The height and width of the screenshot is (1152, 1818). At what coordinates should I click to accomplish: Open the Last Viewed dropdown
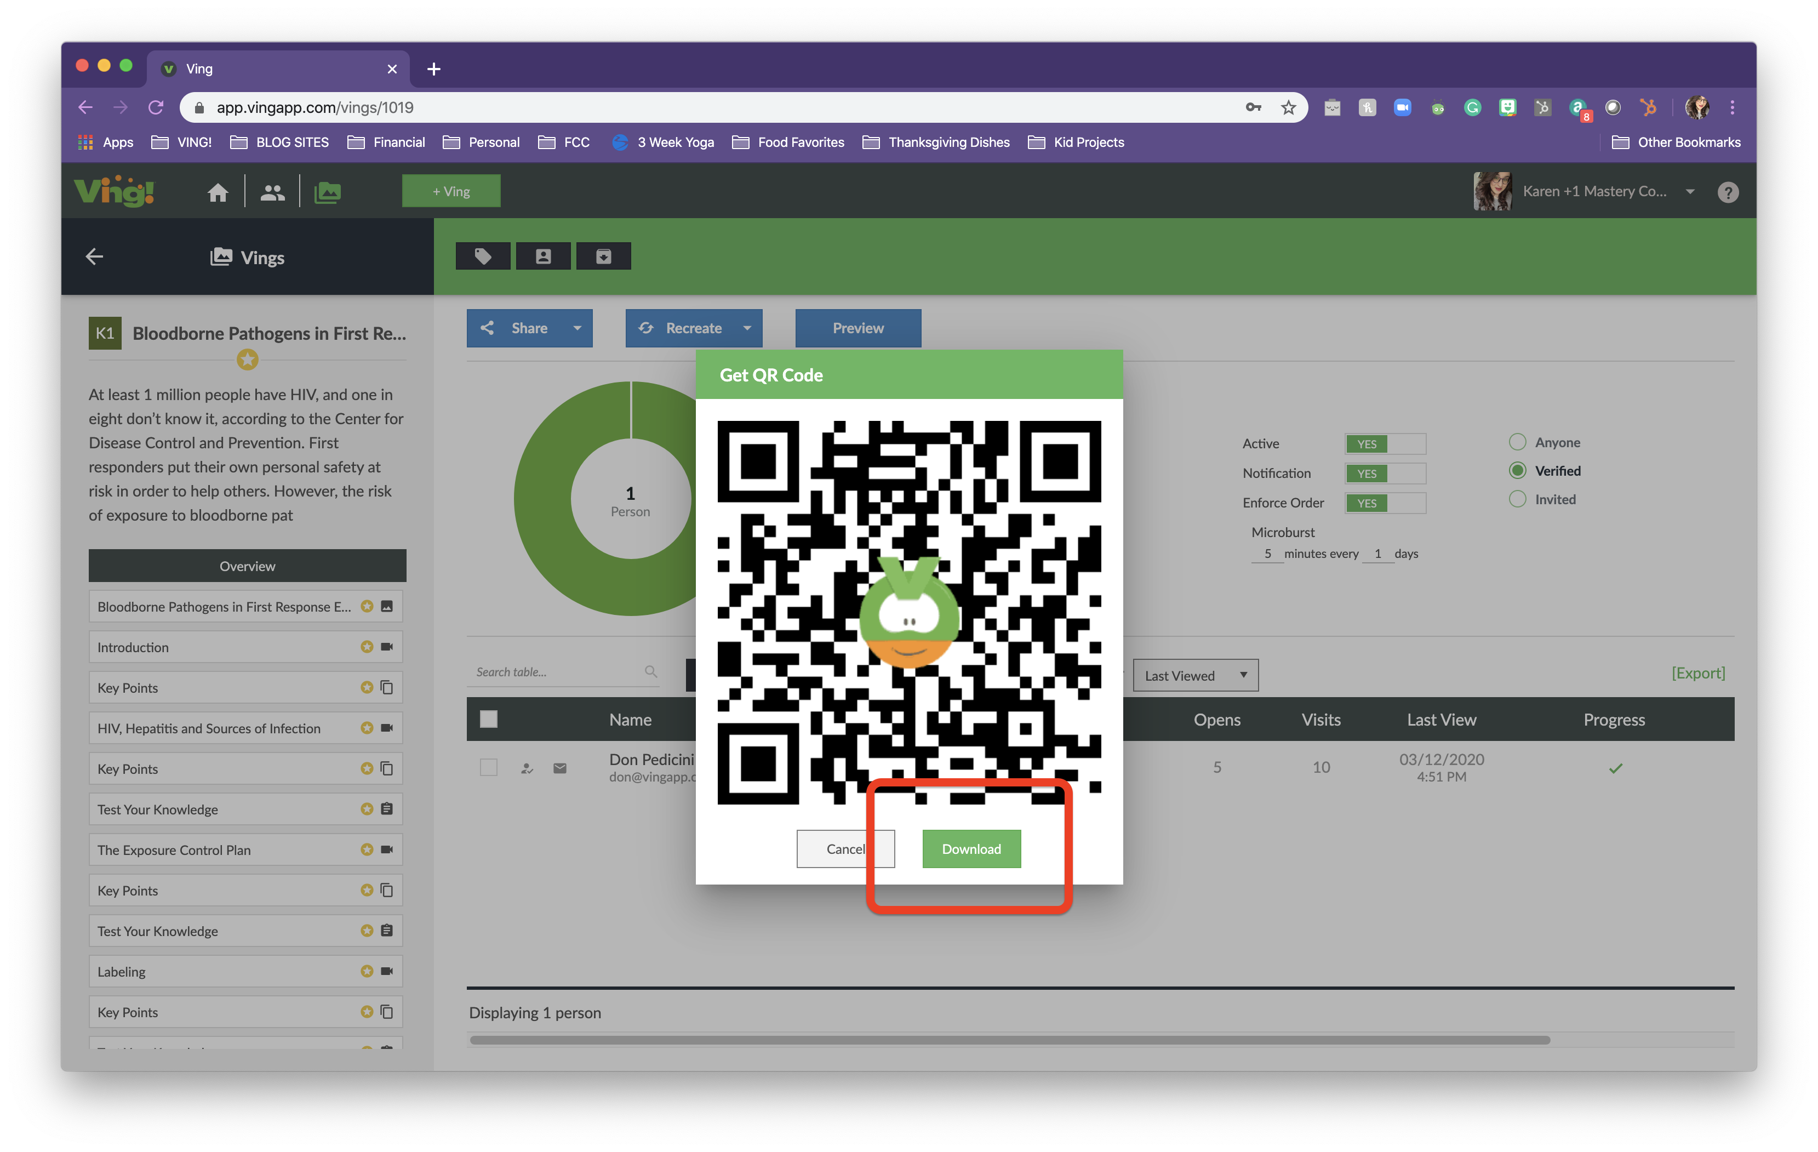point(1195,675)
